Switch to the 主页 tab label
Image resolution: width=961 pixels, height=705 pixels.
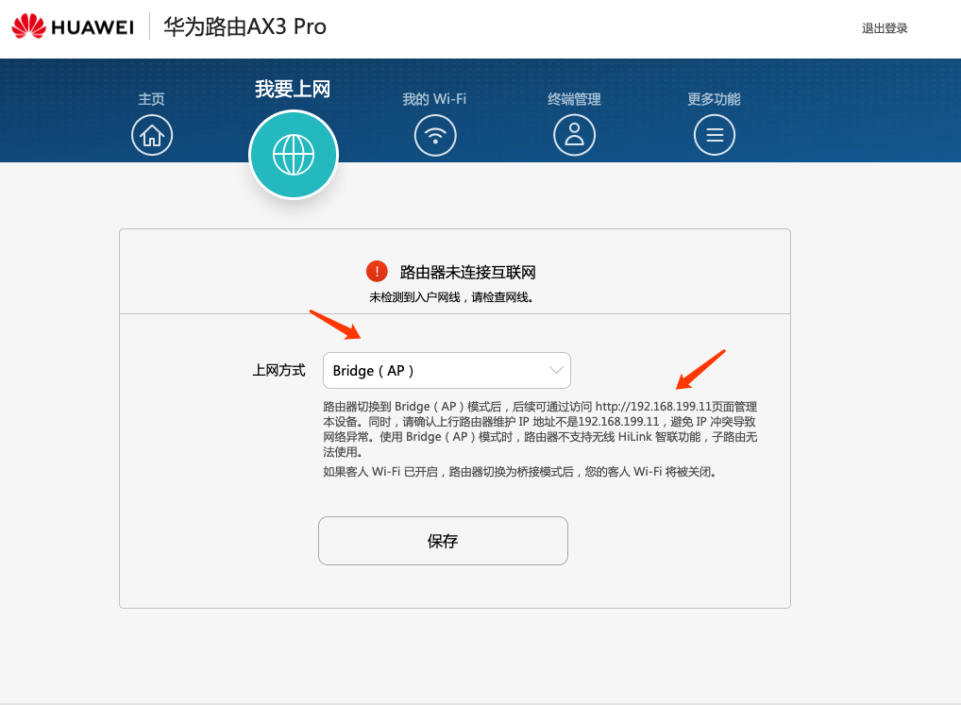(151, 99)
